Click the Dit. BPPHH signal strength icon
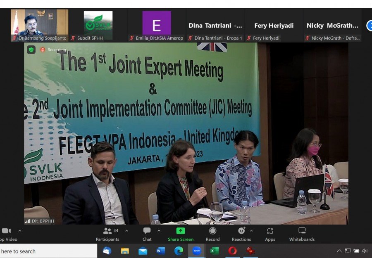The width and height of the screenshot is (372, 258). coord(28,221)
